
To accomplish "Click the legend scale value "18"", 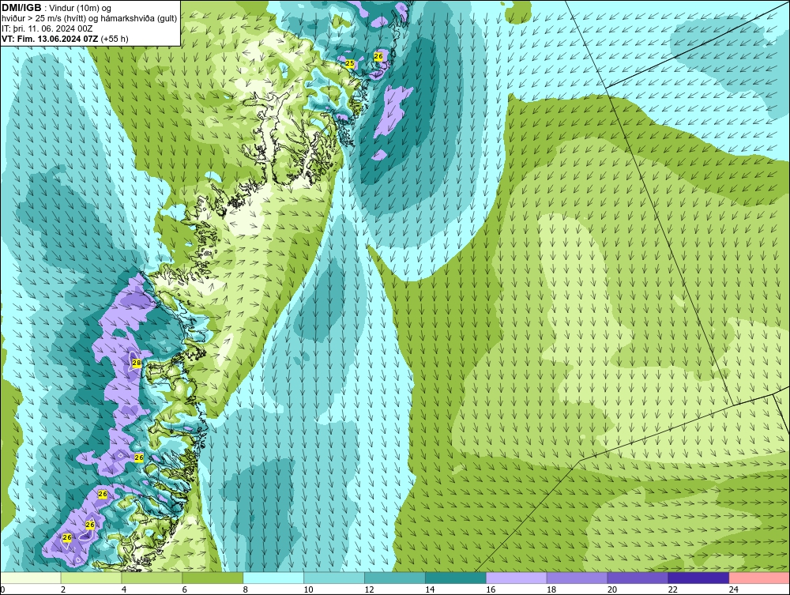I will pyautogui.click(x=551, y=589).
